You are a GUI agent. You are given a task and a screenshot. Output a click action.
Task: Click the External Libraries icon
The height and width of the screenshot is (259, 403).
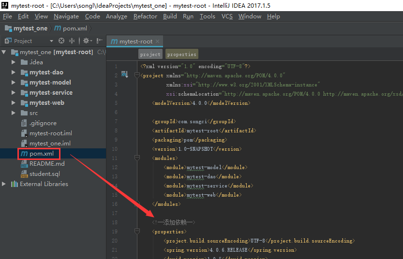pyautogui.click(x=15, y=184)
